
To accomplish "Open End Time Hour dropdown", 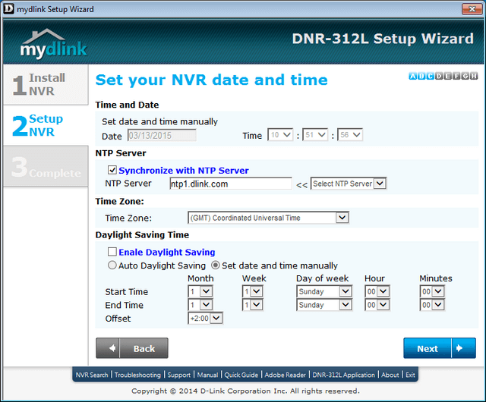I will [x=377, y=305].
